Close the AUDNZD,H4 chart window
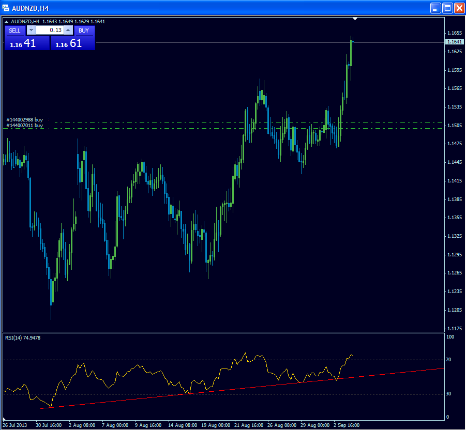Viewport: 466px width, 430px height. pyautogui.click(x=459, y=8)
